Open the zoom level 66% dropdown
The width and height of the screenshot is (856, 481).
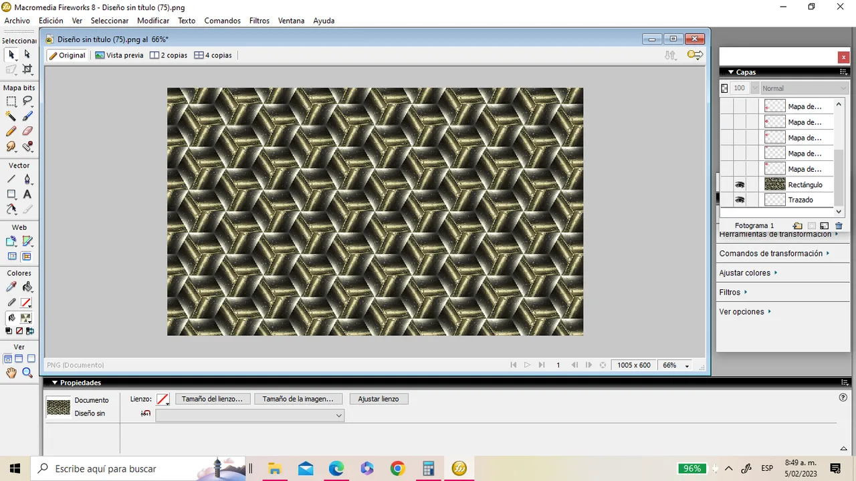[x=687, y=365]
